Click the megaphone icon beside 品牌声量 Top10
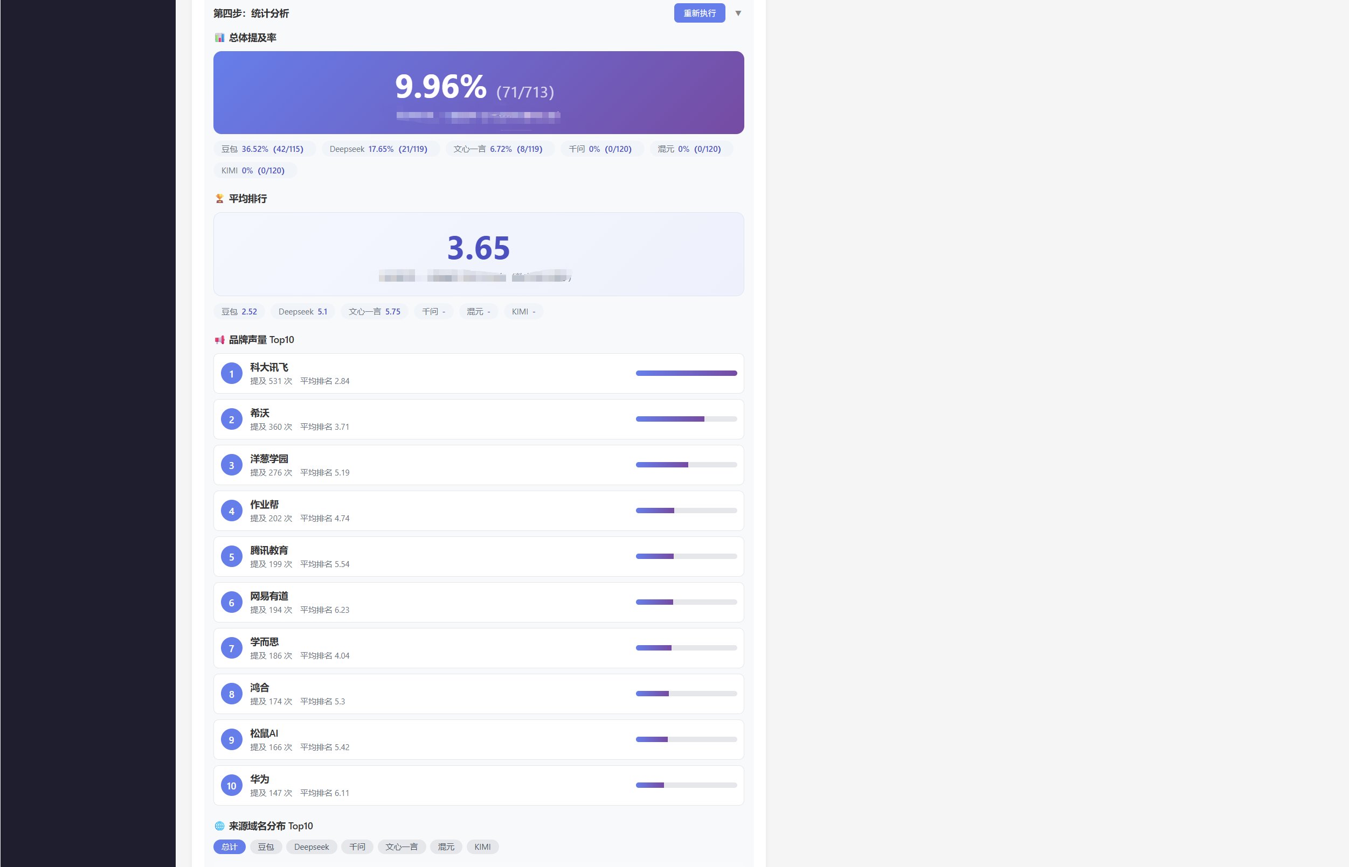1349x867 pixels. 219,339
